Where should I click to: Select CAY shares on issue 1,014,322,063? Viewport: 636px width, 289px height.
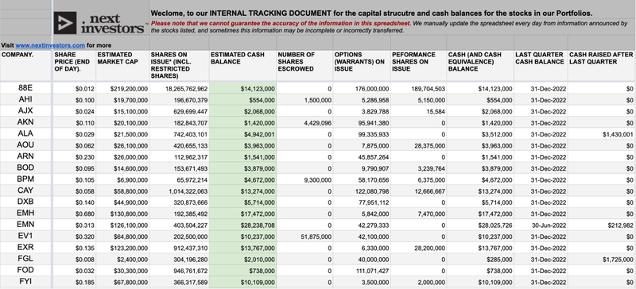[180, 191]
